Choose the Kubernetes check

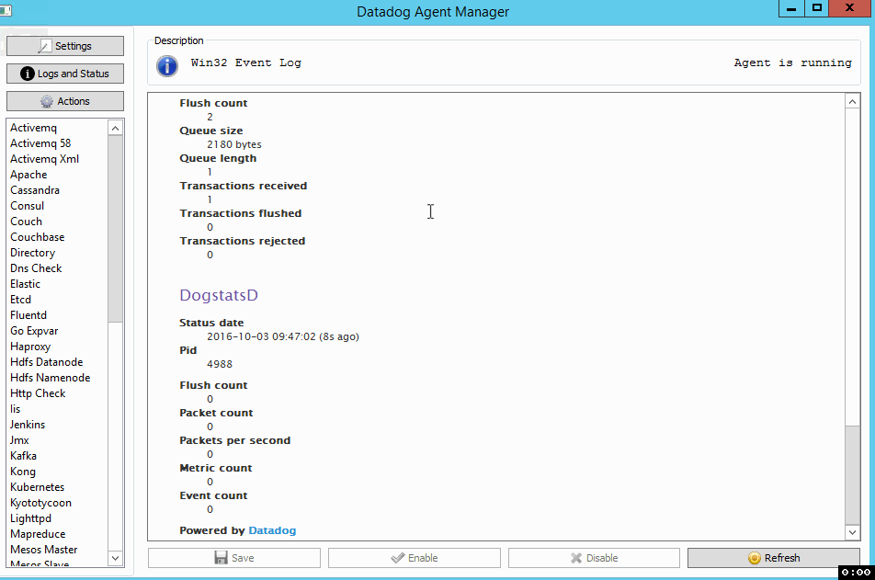click(37, 486)
